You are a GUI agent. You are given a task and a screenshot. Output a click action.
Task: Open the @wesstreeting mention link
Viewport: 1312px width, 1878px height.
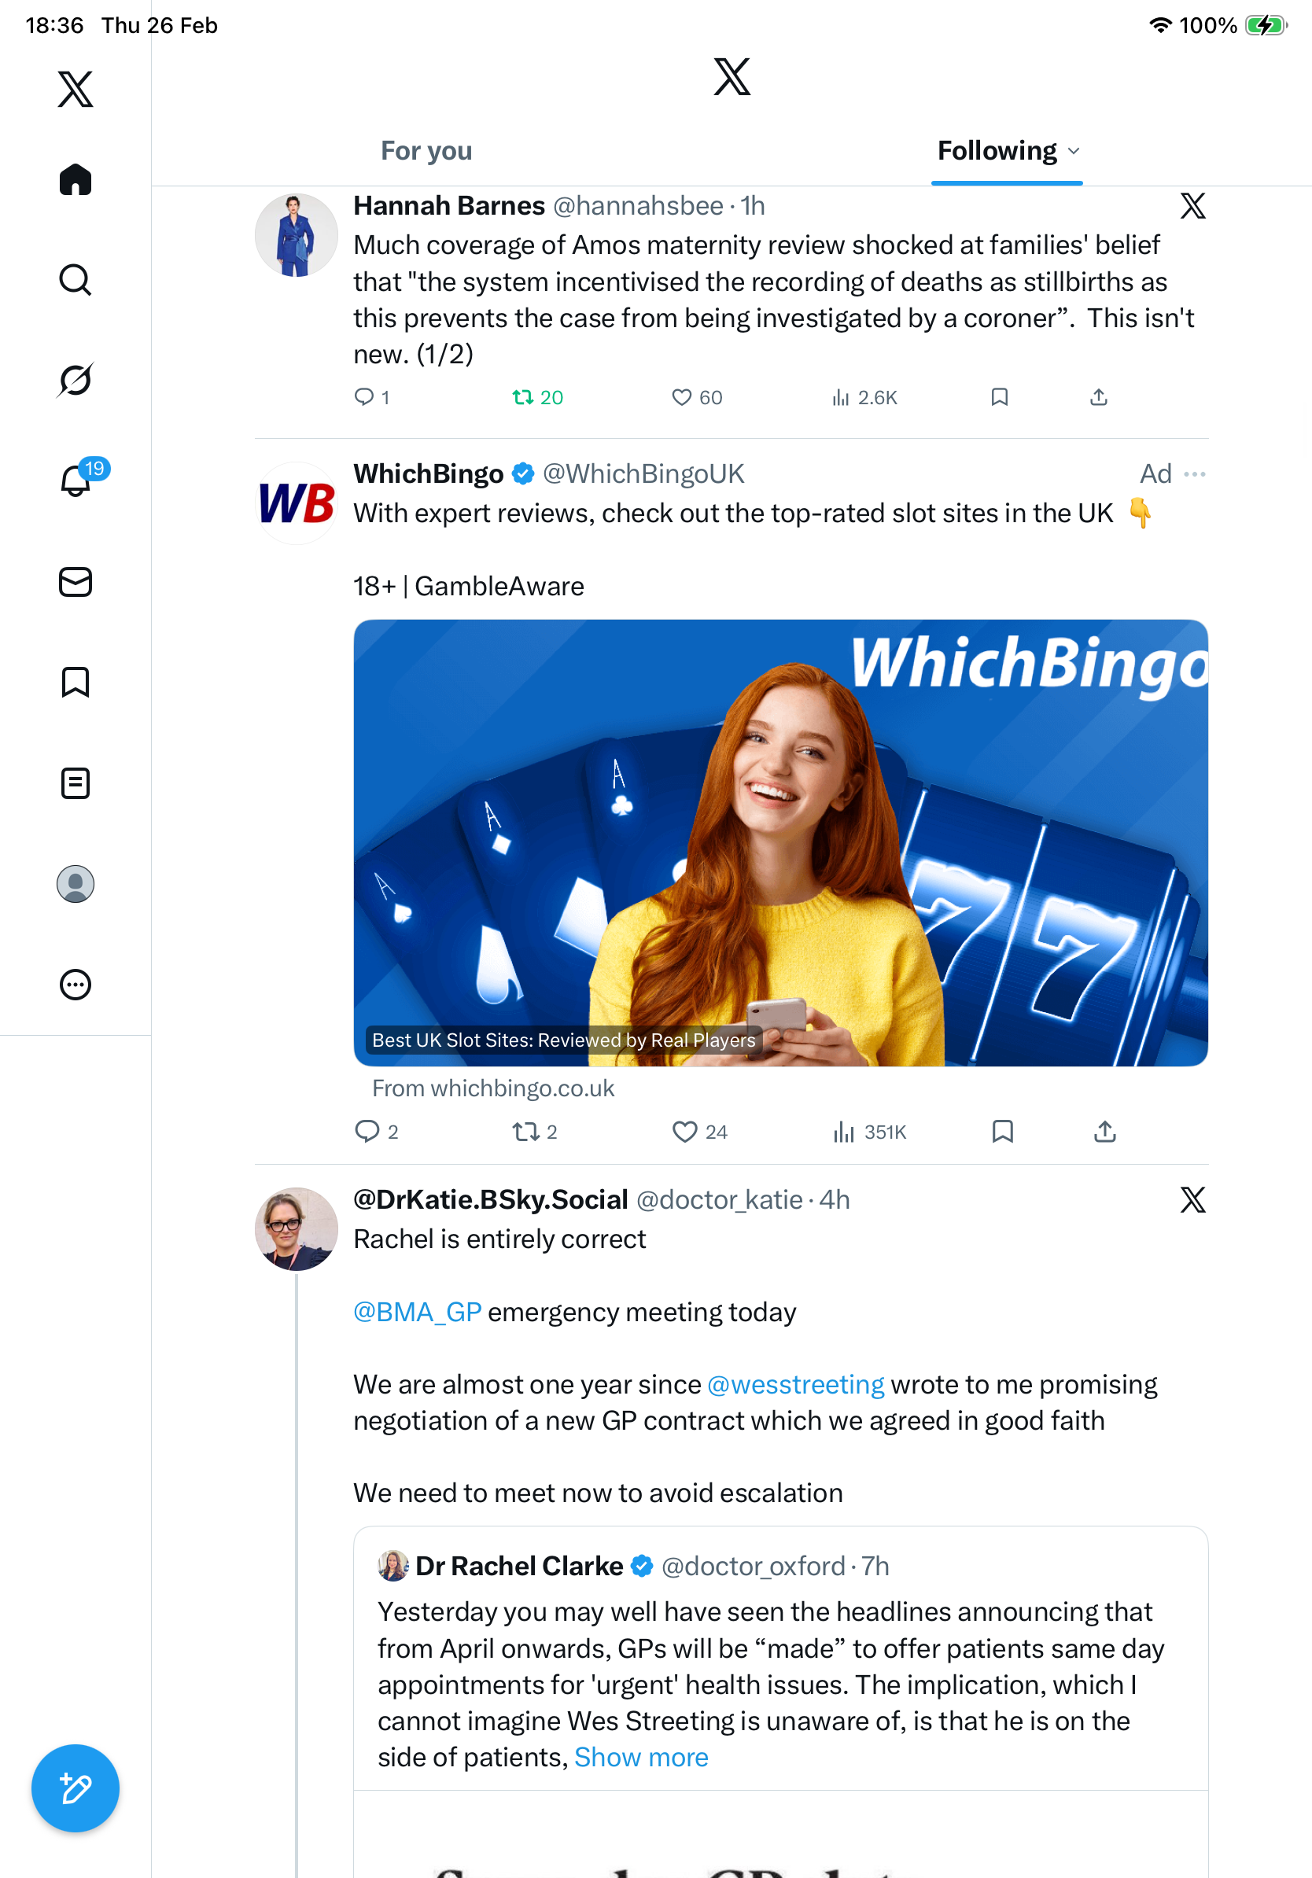point(795,1385)
